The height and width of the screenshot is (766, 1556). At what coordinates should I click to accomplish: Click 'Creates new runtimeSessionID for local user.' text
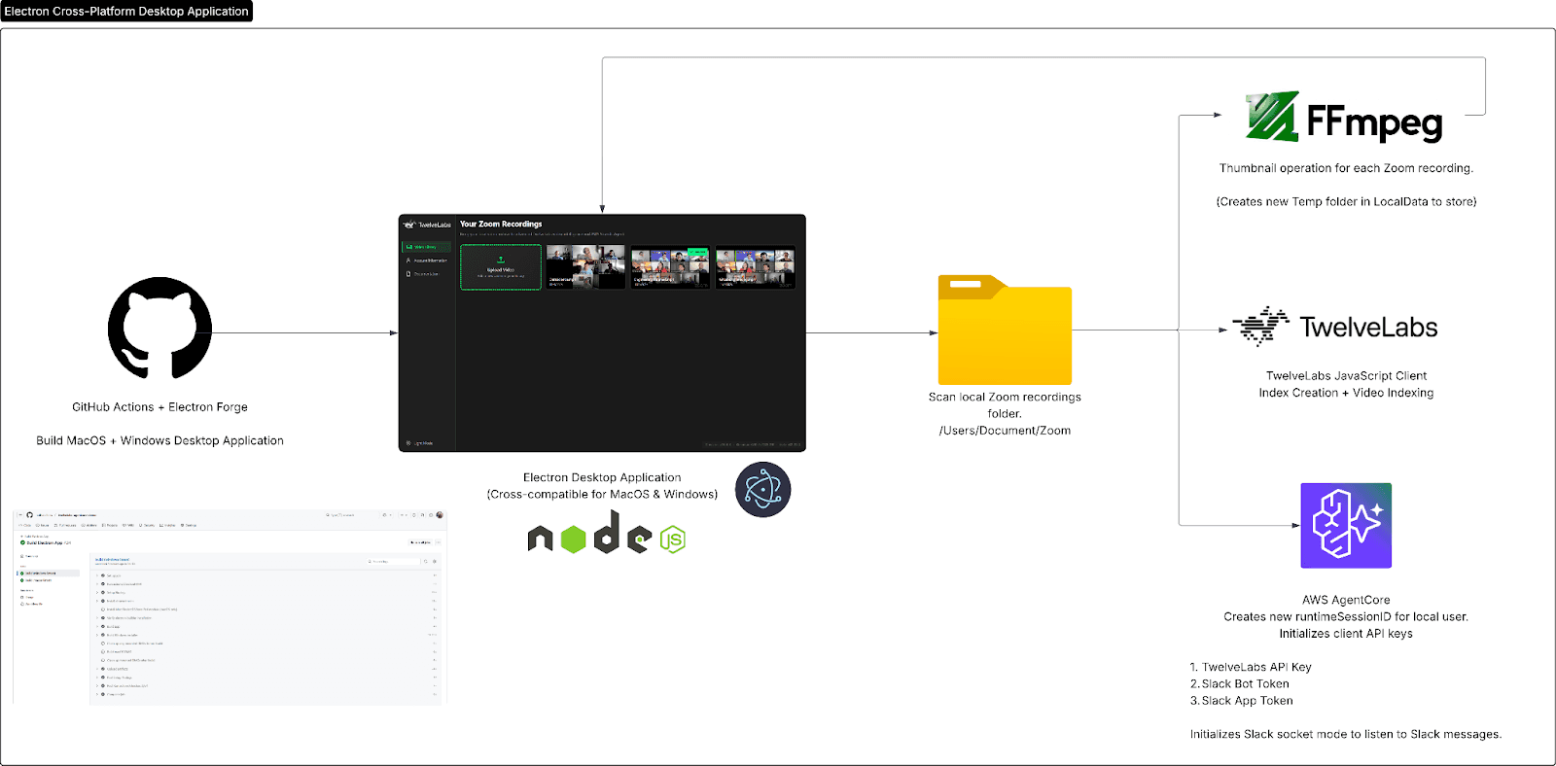point(1346,616)
